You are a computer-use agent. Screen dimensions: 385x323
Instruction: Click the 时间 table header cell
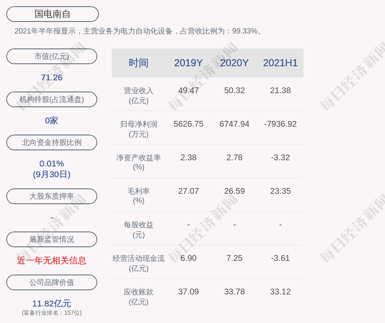(139, 63)
